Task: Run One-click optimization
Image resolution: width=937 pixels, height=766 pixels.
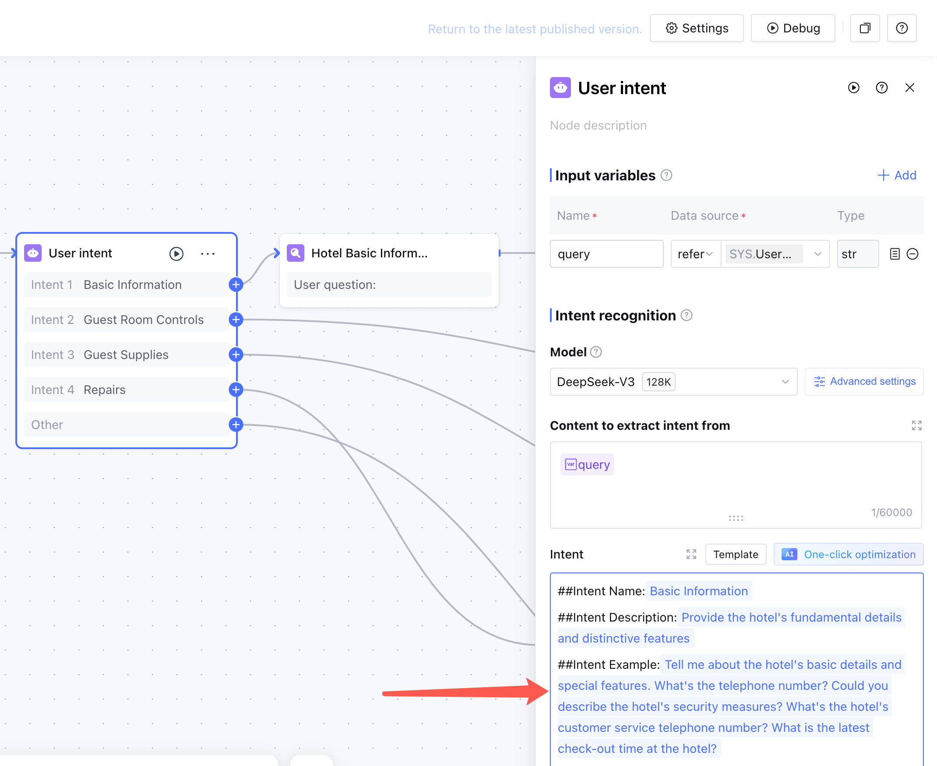Action: pyautogui.click(x=848, y=554)
